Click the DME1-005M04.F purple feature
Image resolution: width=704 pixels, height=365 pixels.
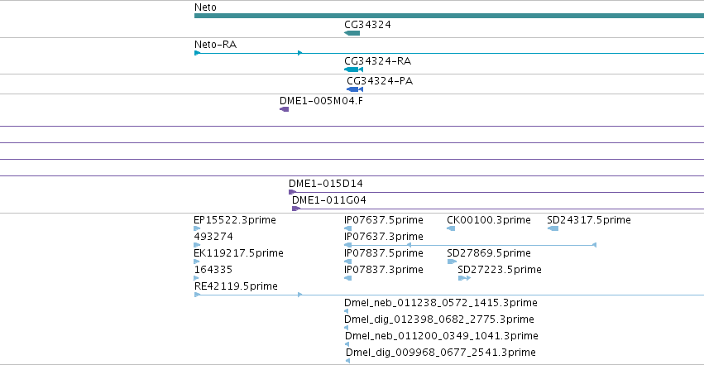tap(285, 109)
